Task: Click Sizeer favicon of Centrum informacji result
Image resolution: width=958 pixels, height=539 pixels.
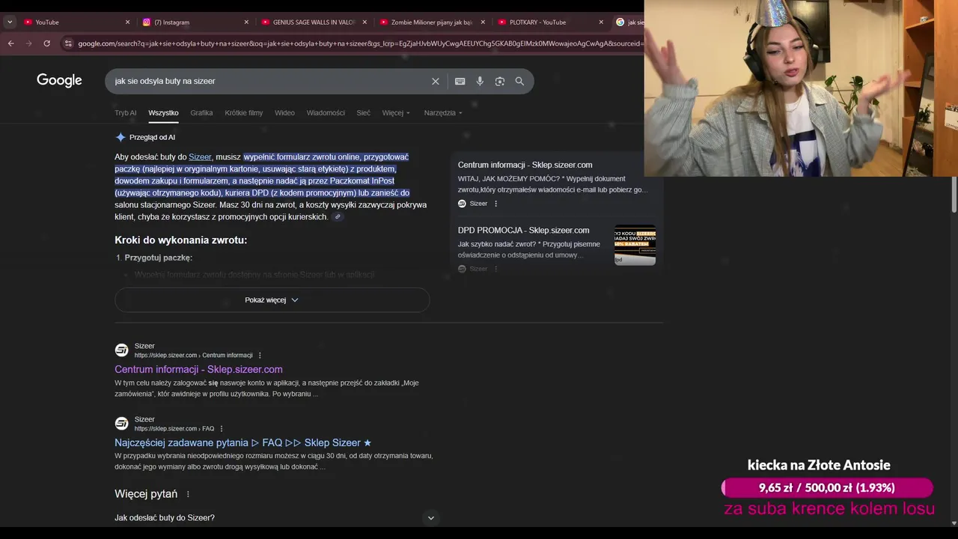Action: (x=121, y=350)
